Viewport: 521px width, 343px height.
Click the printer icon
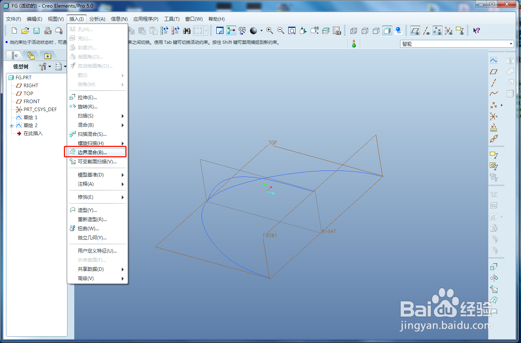pos(48,31)
